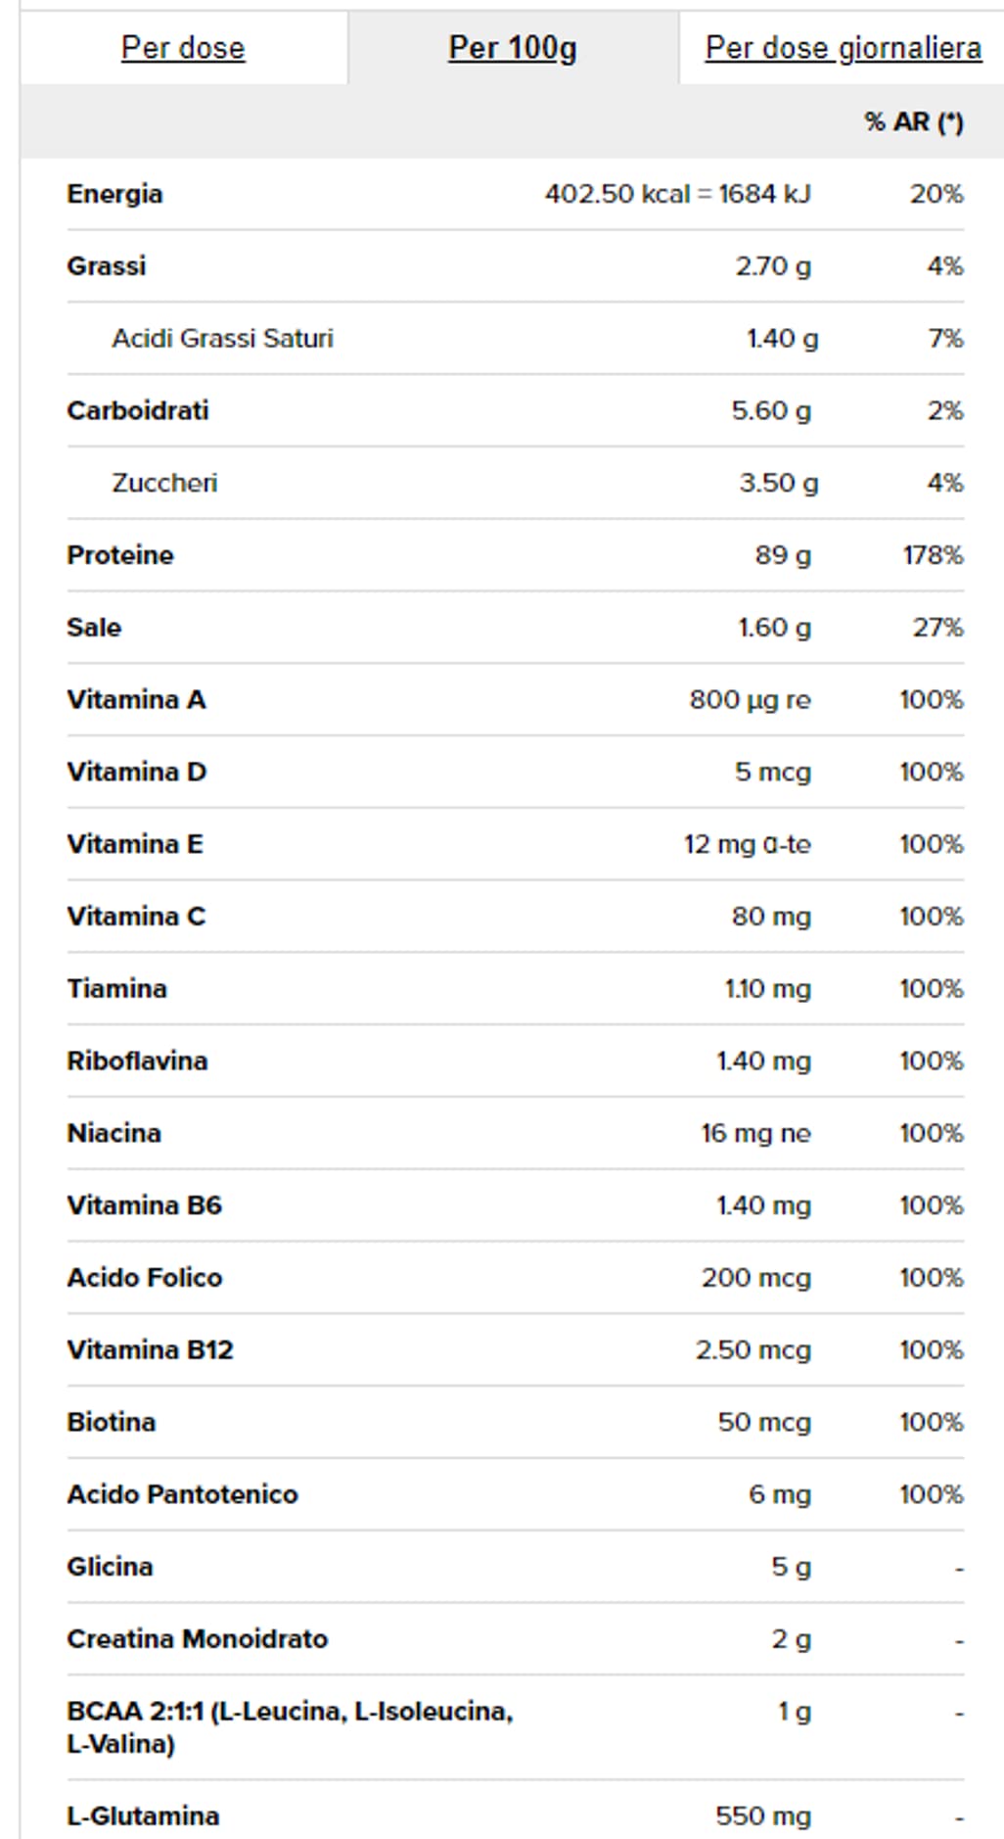Select the Energia row label
This screenshot has height=1839, width=1004.
point(114,194)
